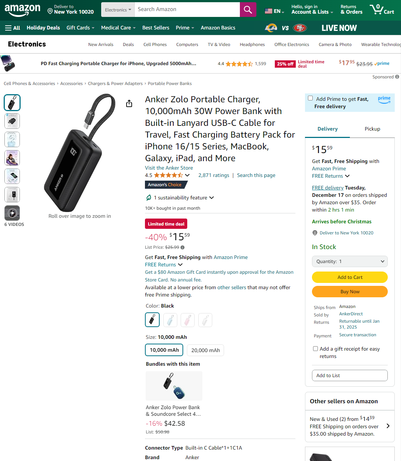Click the Search Amazon input field

point(187,10)
